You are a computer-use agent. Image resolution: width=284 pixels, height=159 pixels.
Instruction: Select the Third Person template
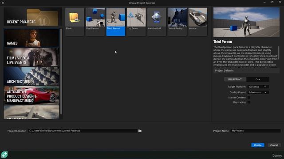point(116,22)
